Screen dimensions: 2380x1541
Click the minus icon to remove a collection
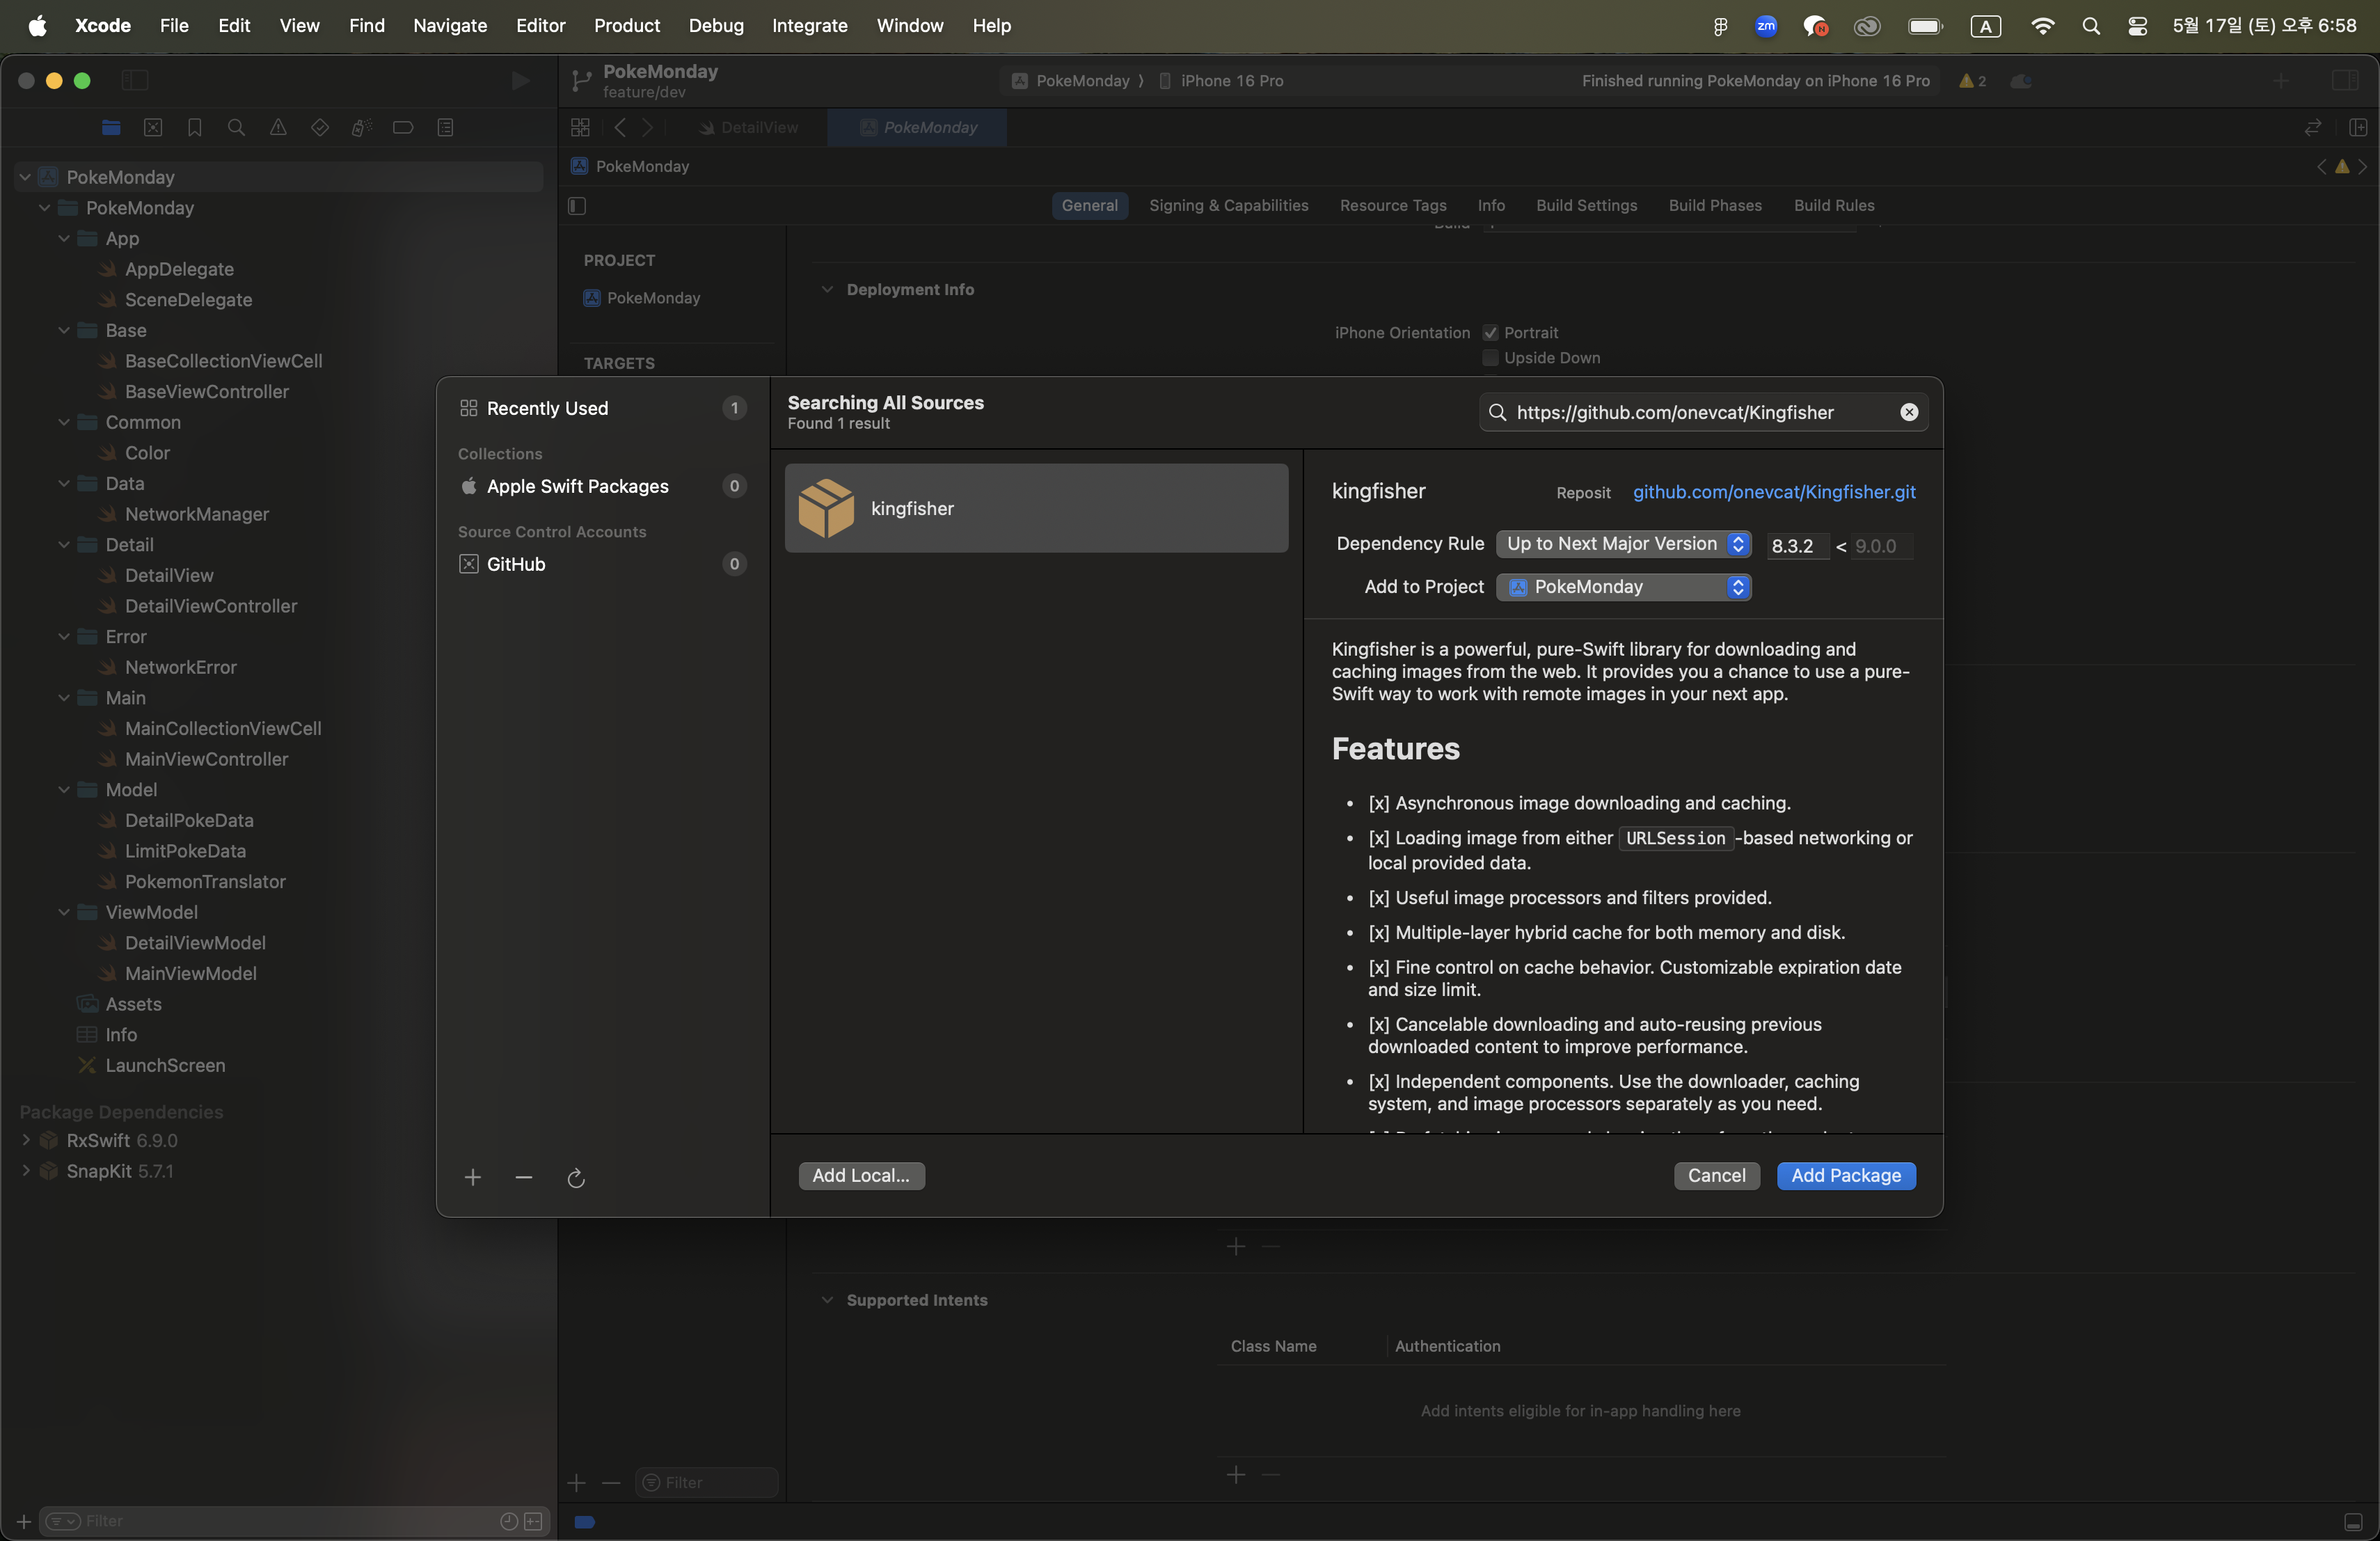pos(523,1177)
